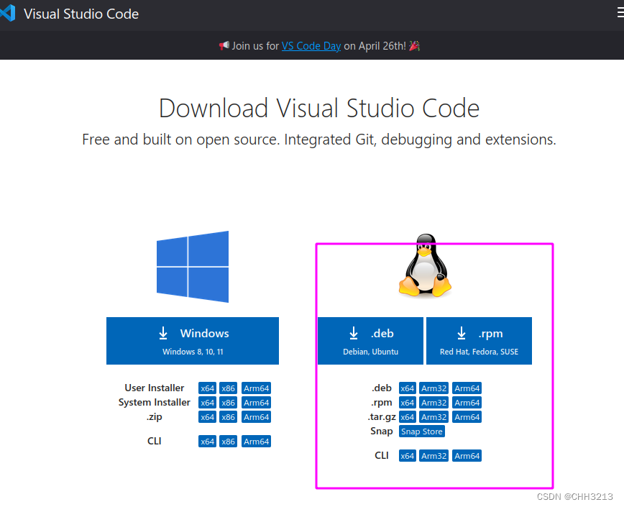624x507 pixels.
Task: Download Linux .tar.gz Arm32 archive
Action: pos(433,416)
